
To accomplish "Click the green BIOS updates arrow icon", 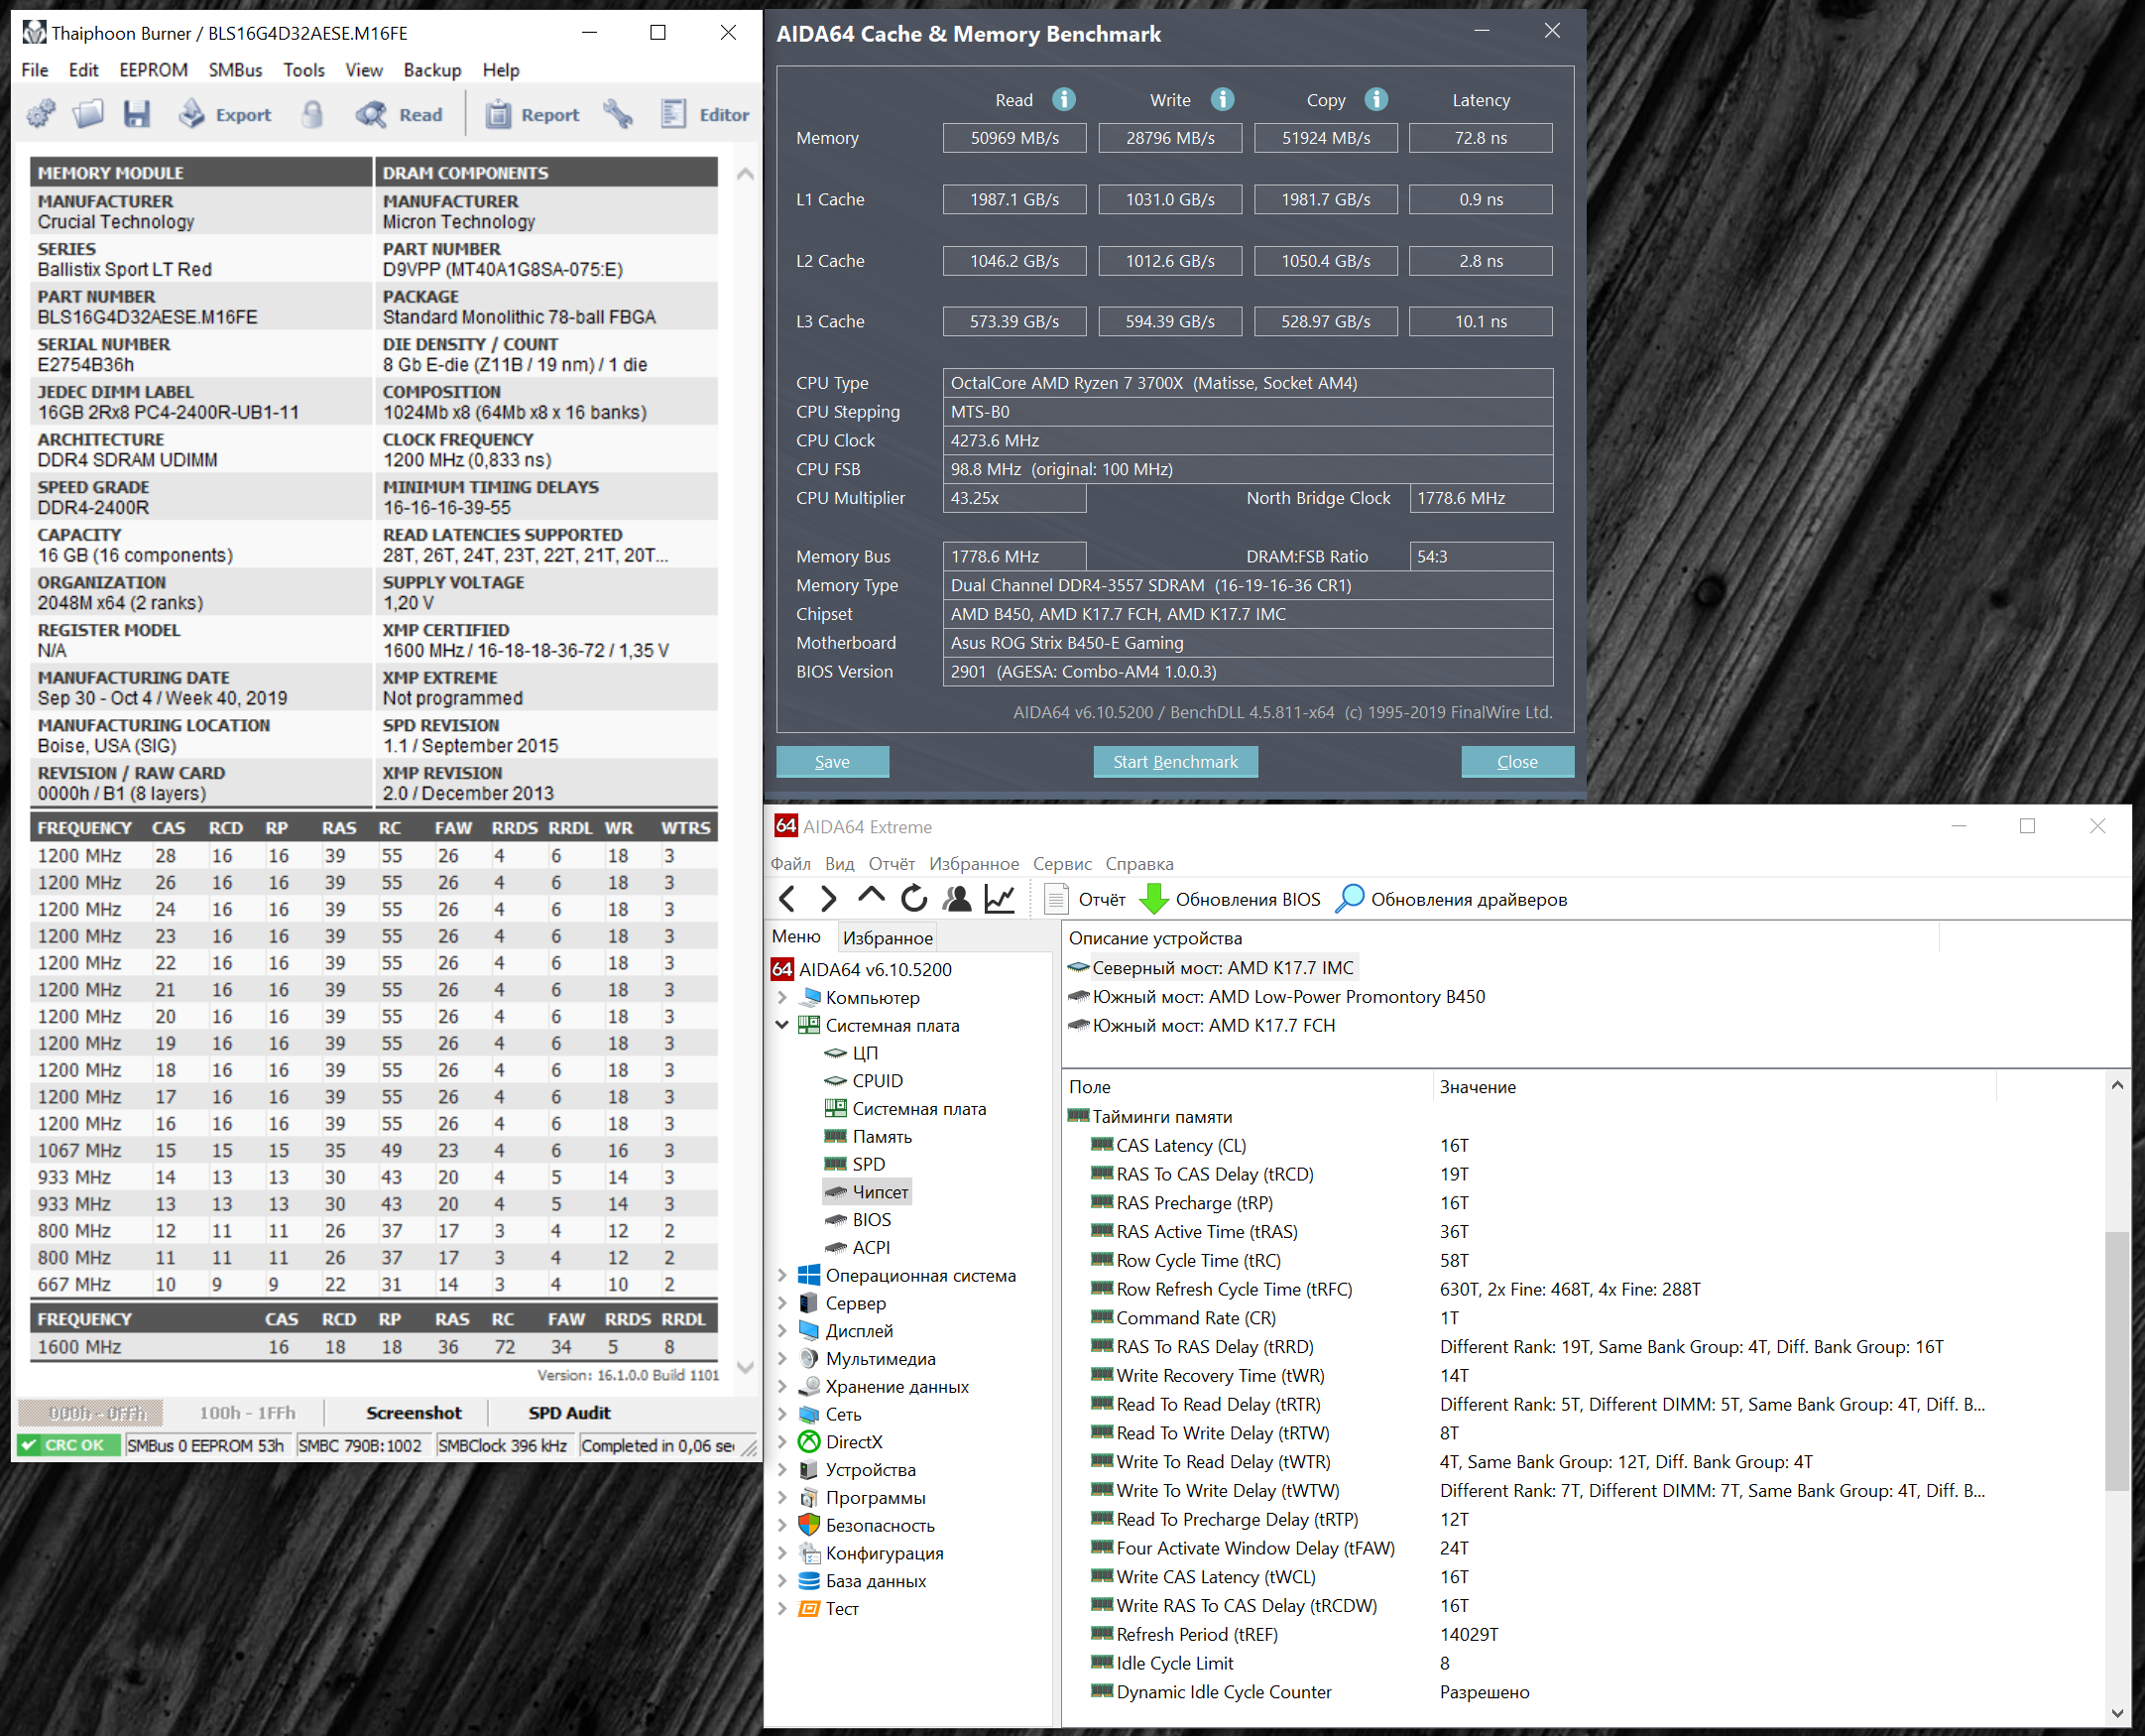I will (1154, 899).
